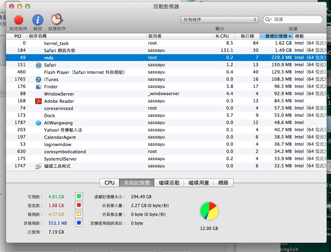
Task: Click the 12.00 GB total memory label
Action: pyautogui.click(x=209, y=228)
